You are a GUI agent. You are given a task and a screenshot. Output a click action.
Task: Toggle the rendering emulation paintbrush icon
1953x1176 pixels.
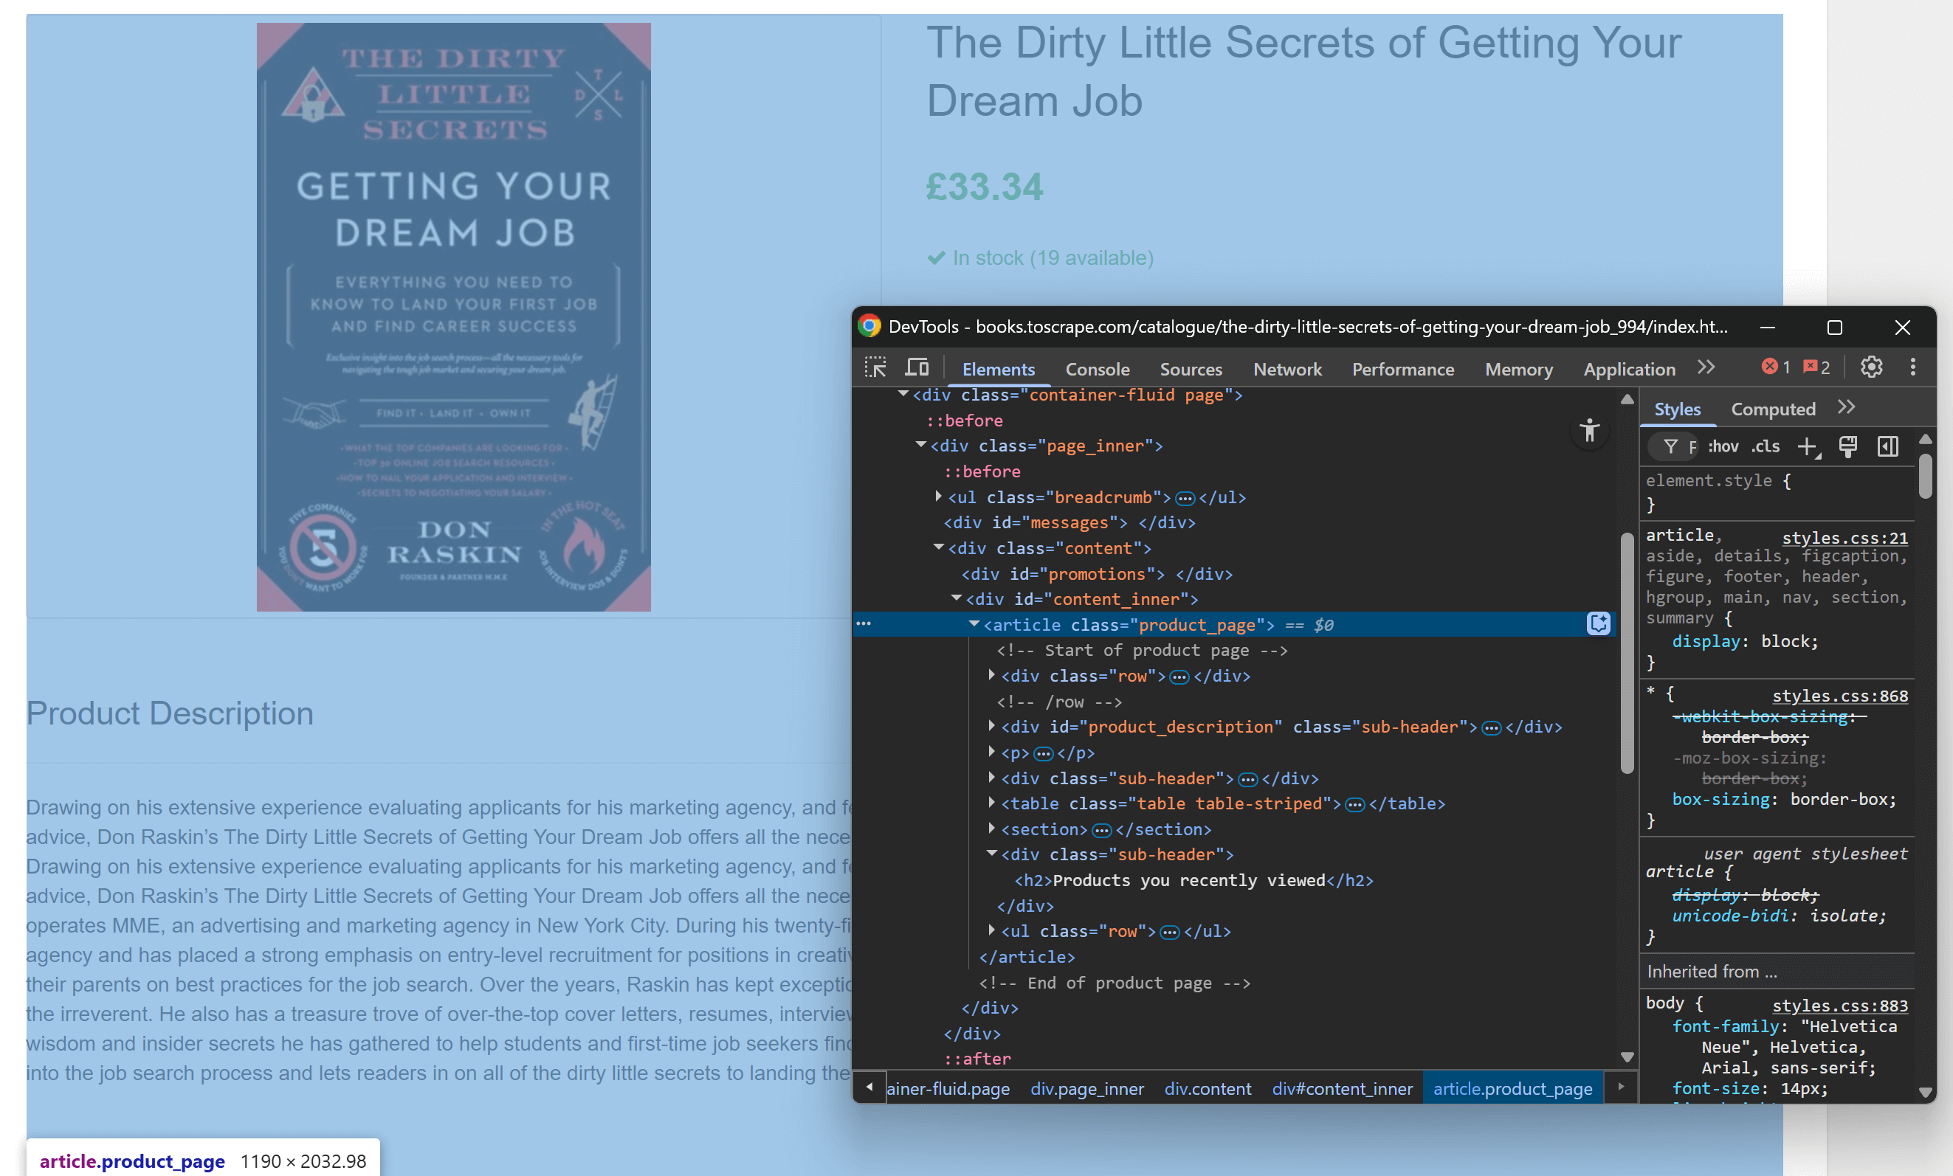[1847, 447]
